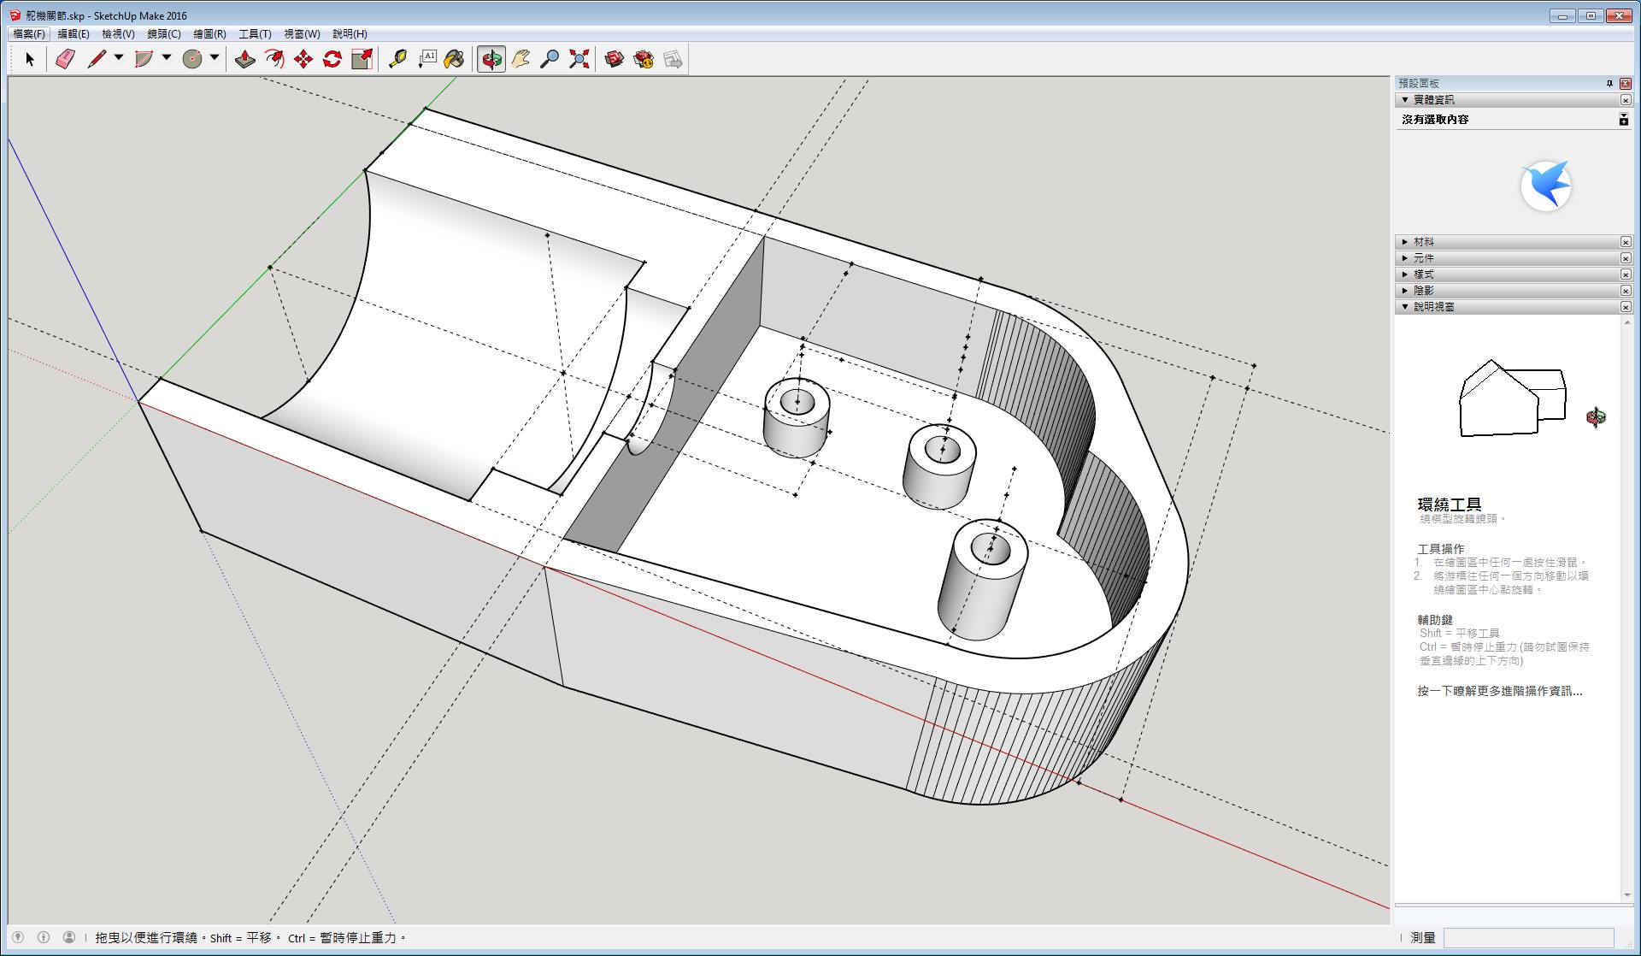The image size is (1641, 956).
Task: Open the 檢視(V) menu
Action: coord(118,34)
